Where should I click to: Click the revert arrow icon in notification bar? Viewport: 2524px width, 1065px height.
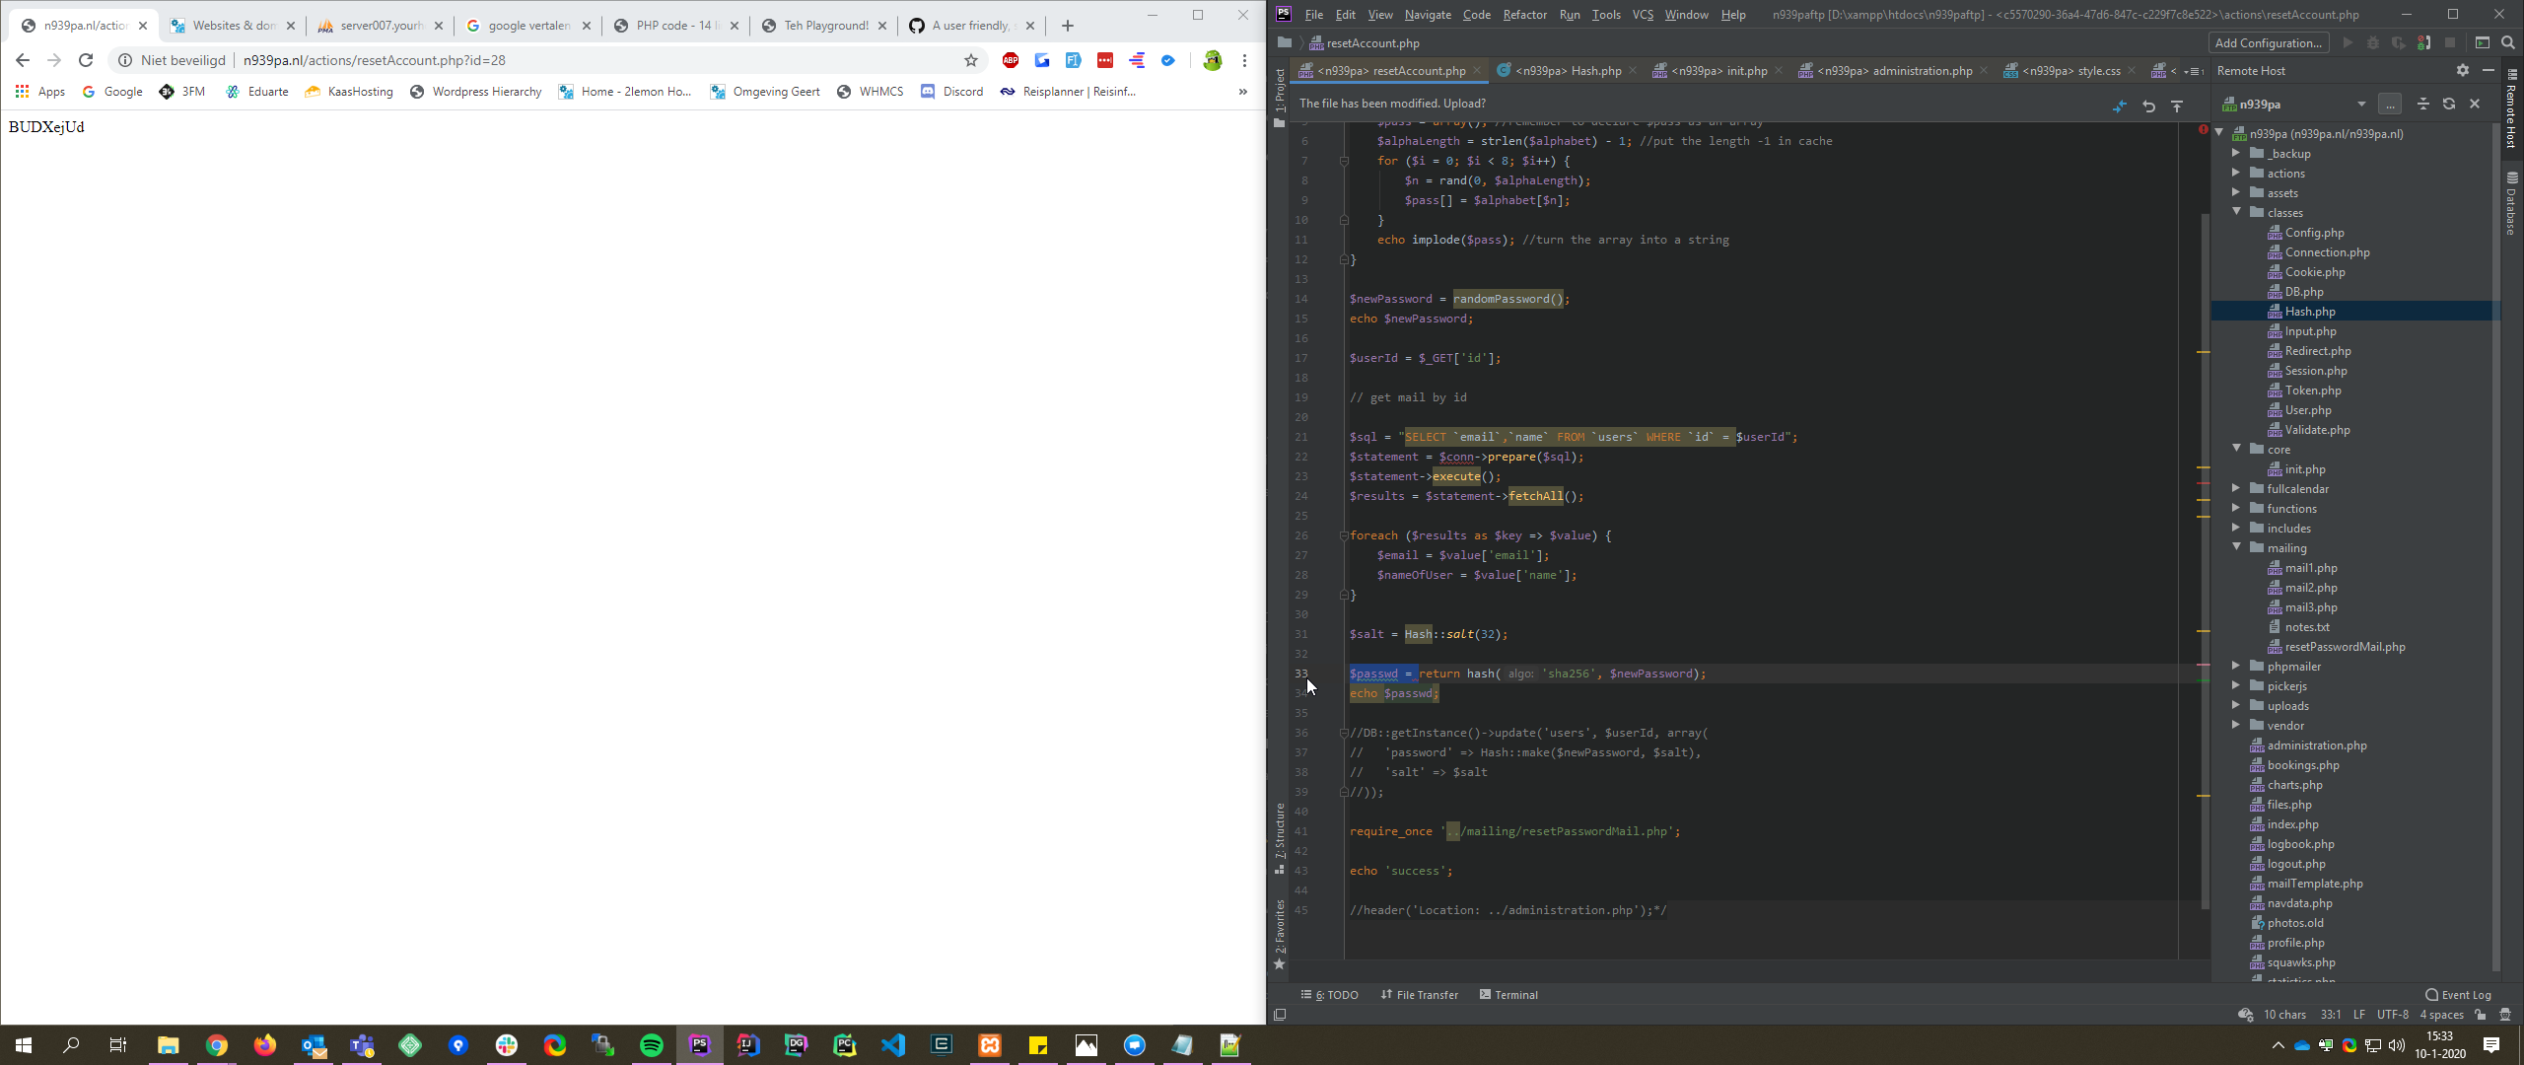click(2148, 106)
